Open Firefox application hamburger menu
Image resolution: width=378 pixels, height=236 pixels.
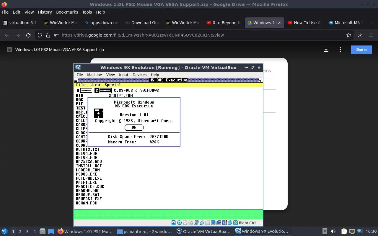pos(371,35)
